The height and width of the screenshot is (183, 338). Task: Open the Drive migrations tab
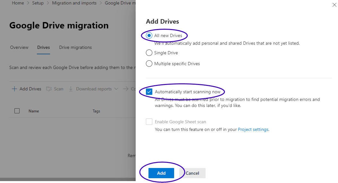click(75, 47)
